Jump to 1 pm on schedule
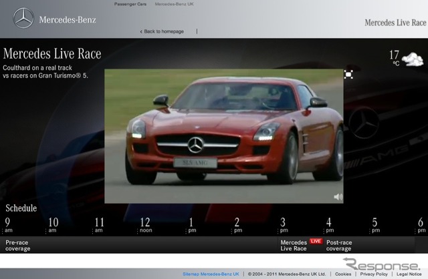Screen dimensions: 428x279 192,226
